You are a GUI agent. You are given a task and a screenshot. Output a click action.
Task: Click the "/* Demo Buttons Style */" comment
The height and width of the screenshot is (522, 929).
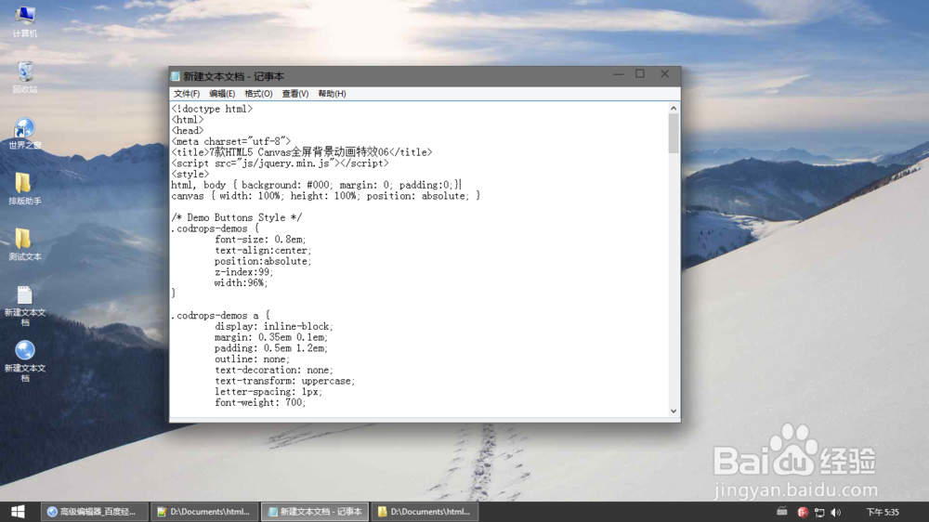236,217
